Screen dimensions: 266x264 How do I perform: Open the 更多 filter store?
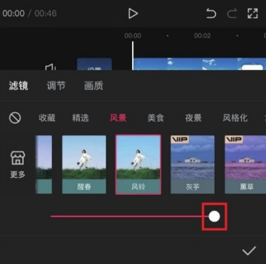click(18, 165)
